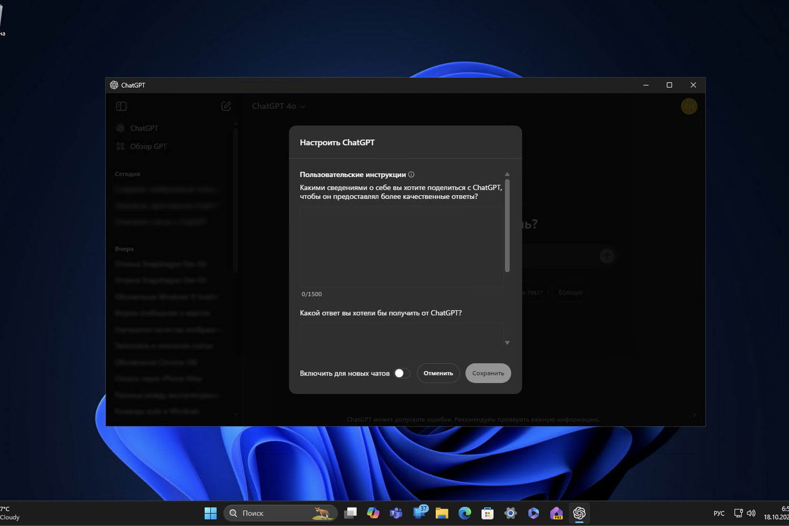Click the Отменить button
Screen dimensions: 789x526
click(438, 373)
